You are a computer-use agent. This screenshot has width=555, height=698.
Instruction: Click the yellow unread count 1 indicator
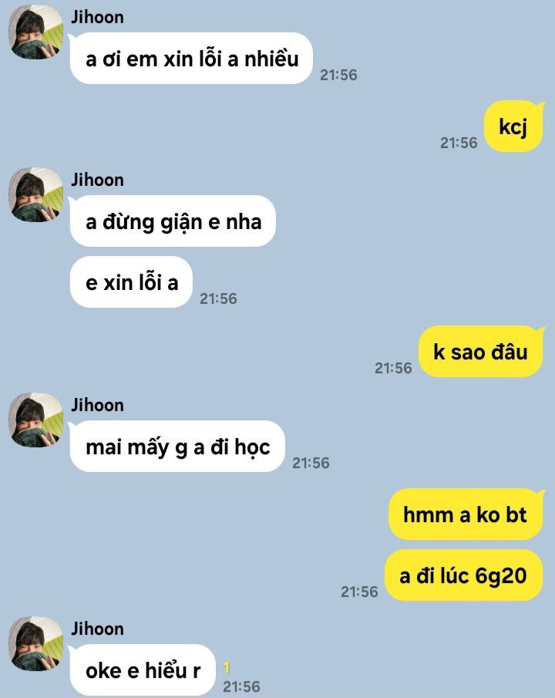tap(227, 667)
